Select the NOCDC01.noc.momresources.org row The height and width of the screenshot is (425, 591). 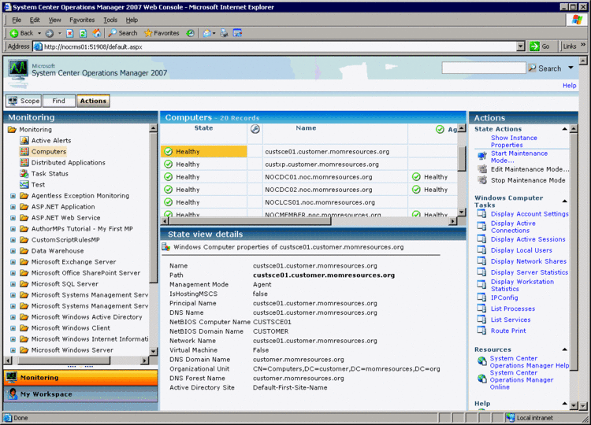click(x=309, y=177)
